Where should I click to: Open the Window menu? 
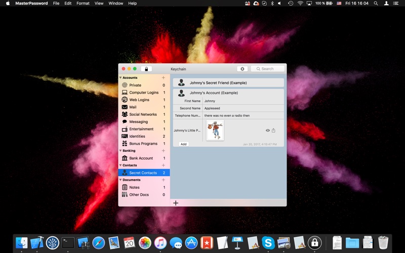pyautogui.click(x=116, y=4)
